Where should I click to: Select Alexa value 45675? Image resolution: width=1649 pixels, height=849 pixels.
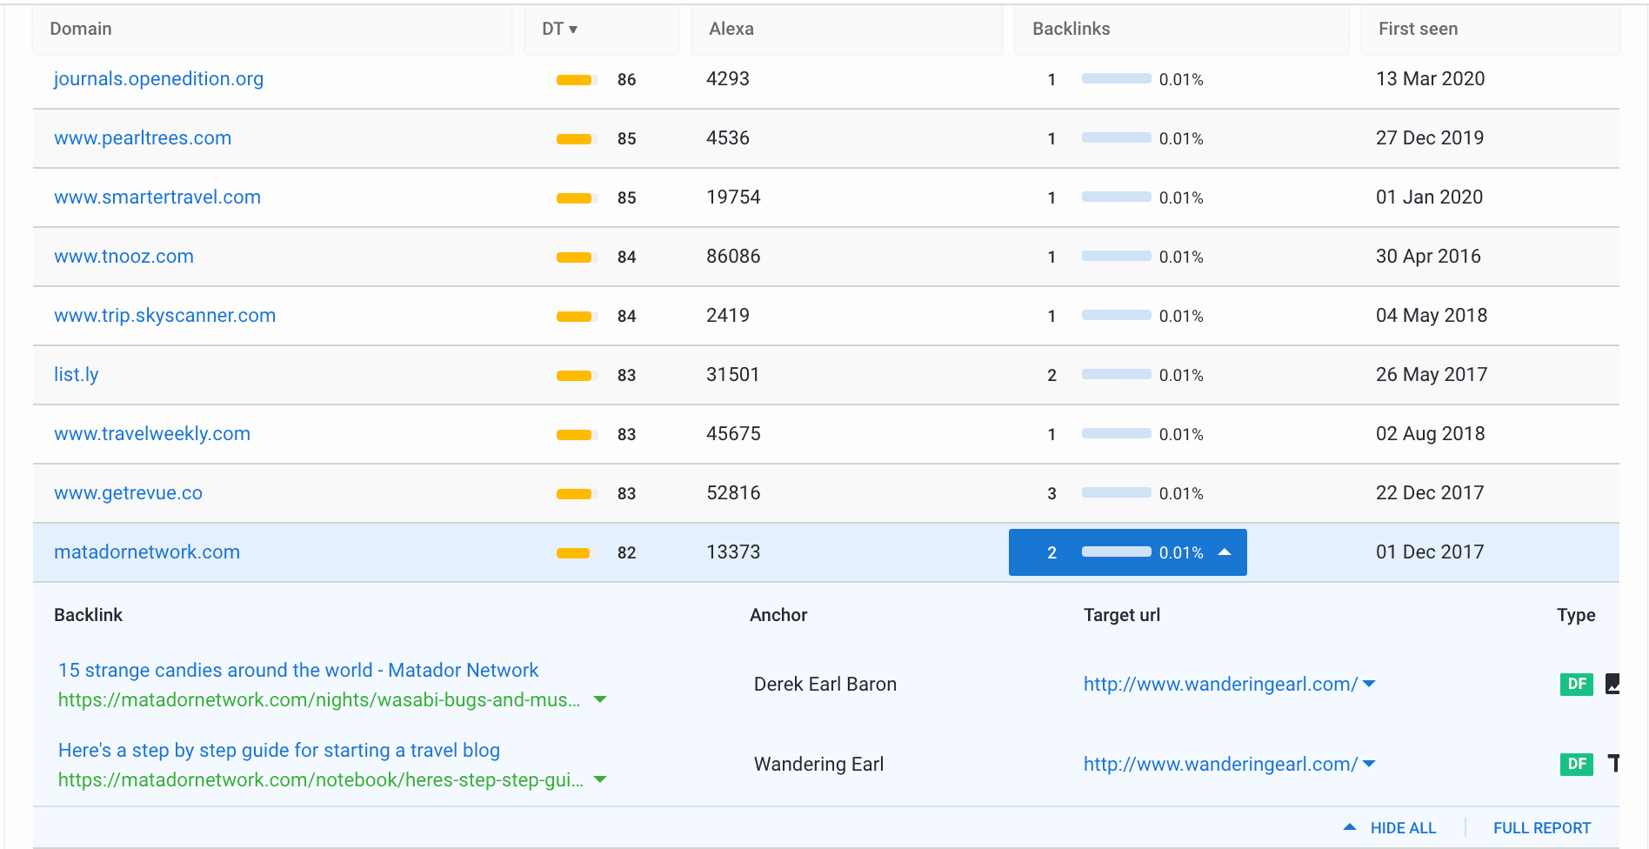click(x=733, y=434)
